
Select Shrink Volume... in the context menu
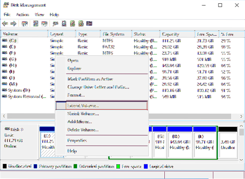[83, 114]
